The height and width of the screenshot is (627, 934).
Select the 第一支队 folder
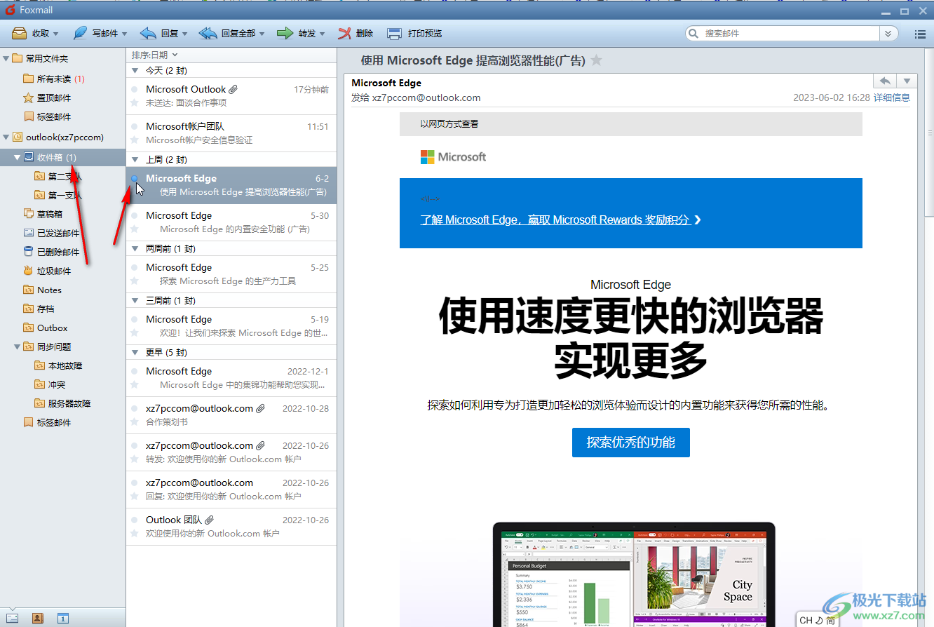pyautogui.click(x=58, y=195)
